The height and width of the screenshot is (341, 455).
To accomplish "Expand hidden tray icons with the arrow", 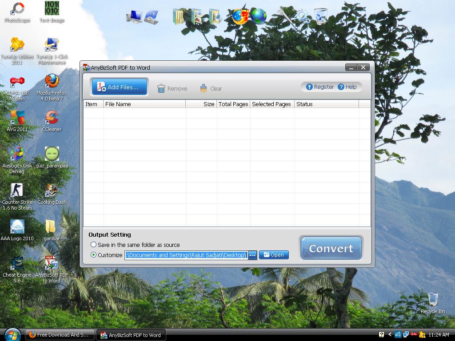I will click(x=390, y=335).
